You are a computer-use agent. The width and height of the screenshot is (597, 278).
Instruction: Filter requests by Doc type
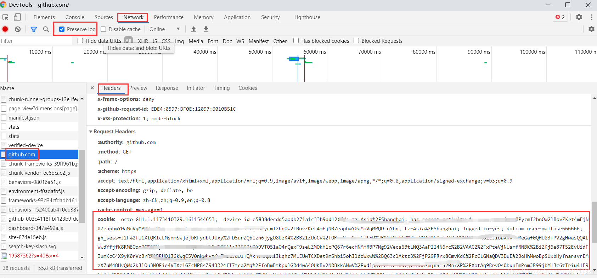click(x=227, y=41)
